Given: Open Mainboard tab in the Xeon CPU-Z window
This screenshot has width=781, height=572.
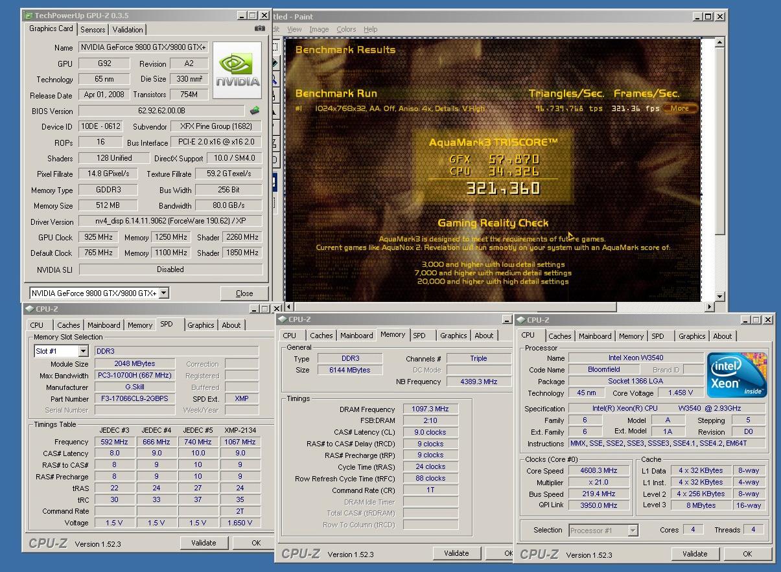Looking at the screenshot, I should [595, 336].
